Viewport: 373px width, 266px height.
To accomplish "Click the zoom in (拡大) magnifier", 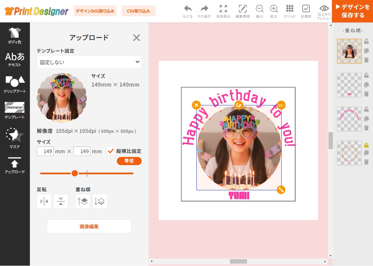I will (274, 9).
